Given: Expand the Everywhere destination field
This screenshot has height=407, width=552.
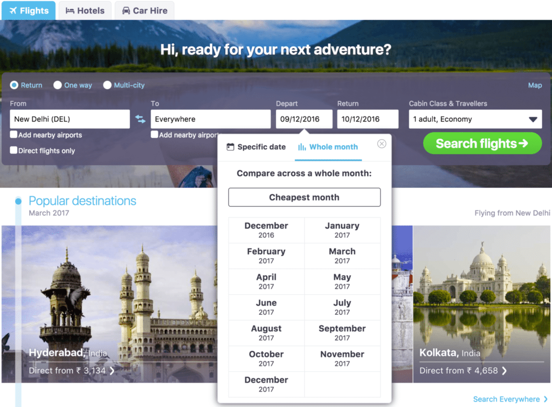Looking at the screenshot, I should coord(210,119).
